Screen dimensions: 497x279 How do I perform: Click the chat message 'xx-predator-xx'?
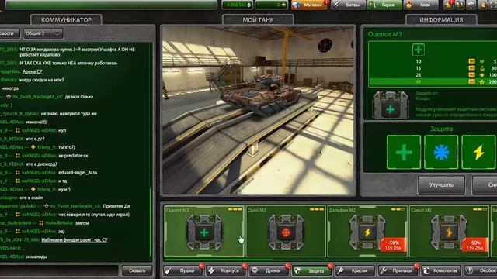pyautogui.click(x=73, y=156)
